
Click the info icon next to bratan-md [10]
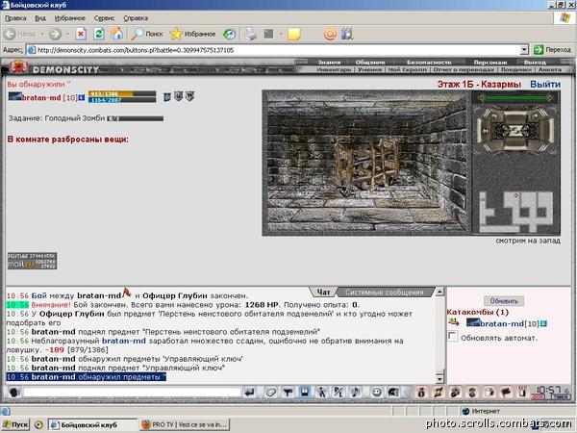point(82,97)
